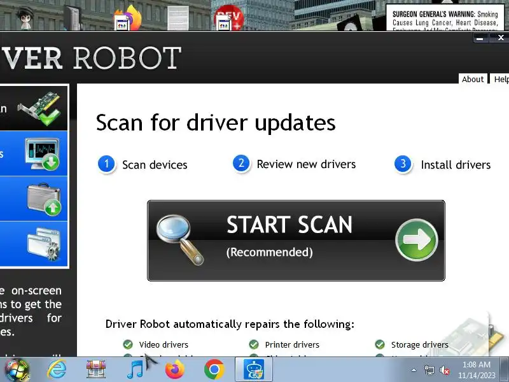The image size is (509, 382).
Task: Click step 3 Install drivers circle
Action: point(403,164)
